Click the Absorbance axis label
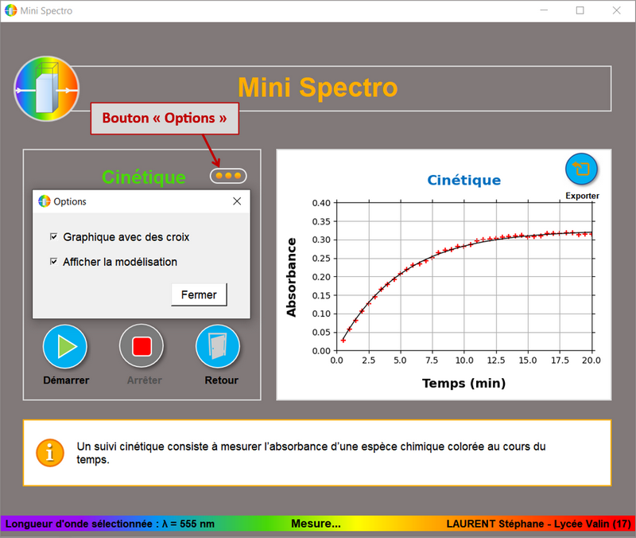This screenshot has width=636, height=538. tap(291, 277)
